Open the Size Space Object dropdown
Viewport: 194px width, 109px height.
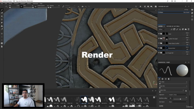[178, 102]
